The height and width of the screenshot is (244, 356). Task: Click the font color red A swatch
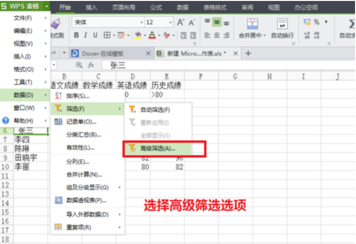pos(152,35)
